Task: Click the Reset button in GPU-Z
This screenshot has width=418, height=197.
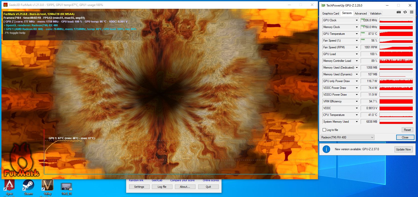Action: pos(407,130)
